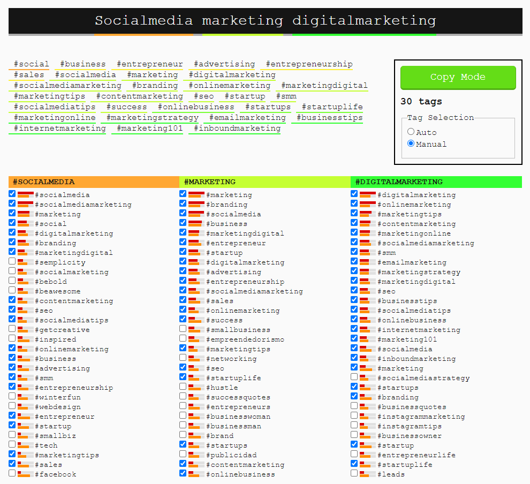Check the #instagramtips checkbox
This screenshot has width=530, height=484.
[354, 425]
